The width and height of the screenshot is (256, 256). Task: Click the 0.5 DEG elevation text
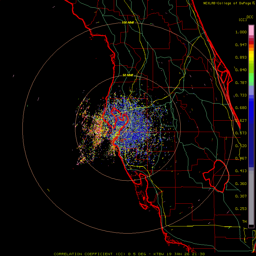click(x=137, y=254)
